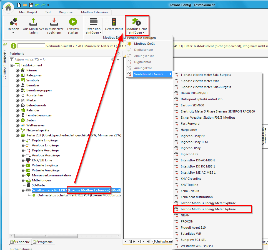Click Aus Miniserver laden icon
Screen dimensions: 268x250
(33, 22)
